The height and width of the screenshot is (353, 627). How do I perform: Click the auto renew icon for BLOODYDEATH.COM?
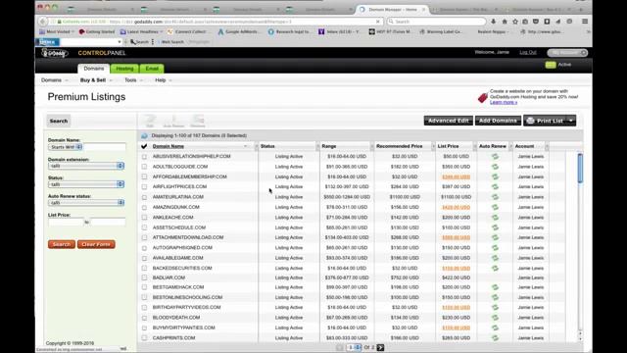495,318
